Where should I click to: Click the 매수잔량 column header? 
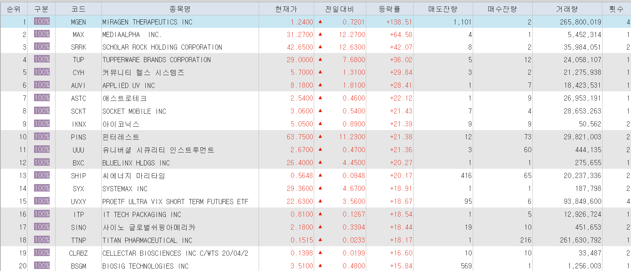(x=502, y=9)
